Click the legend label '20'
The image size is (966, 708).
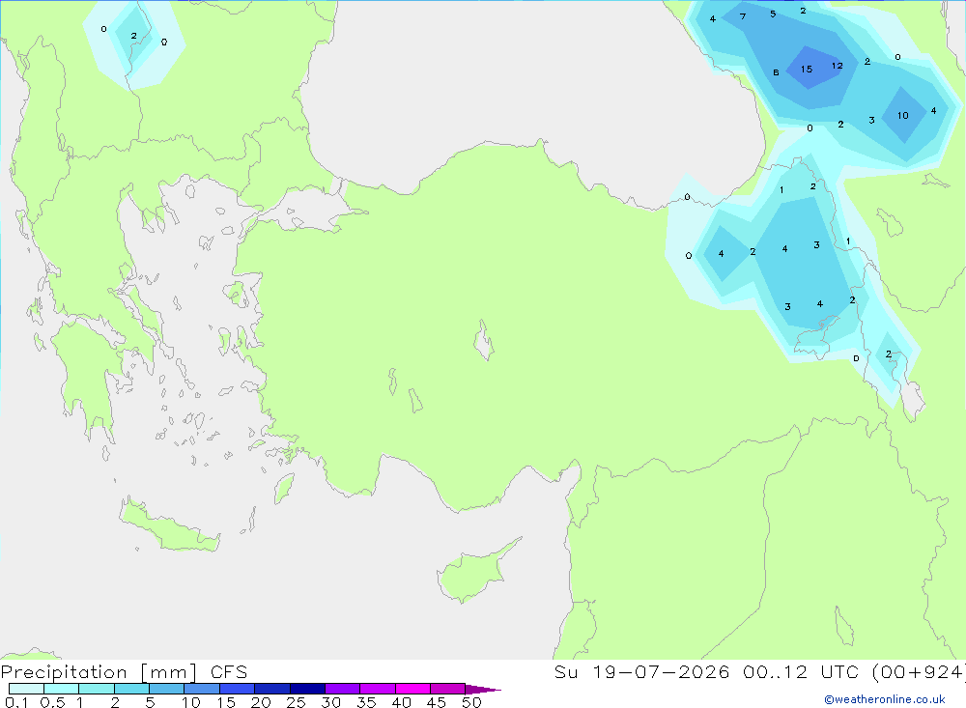coord(261,702)
